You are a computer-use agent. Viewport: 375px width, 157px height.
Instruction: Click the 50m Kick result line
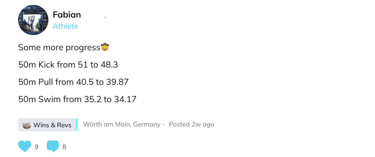coord(68,65)
